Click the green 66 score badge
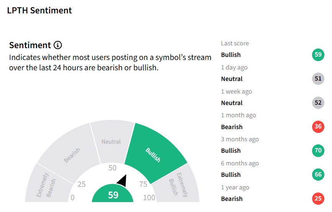Screen dimensions: 332x212 click(318, 175)
